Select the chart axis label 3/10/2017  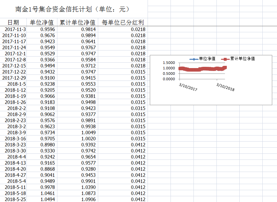[x=188, y=87]
